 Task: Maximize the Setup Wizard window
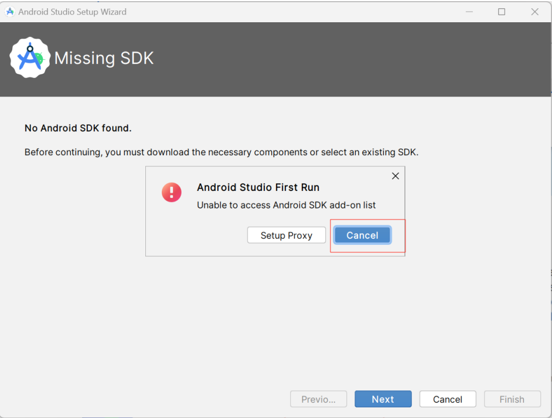[502, 12]
